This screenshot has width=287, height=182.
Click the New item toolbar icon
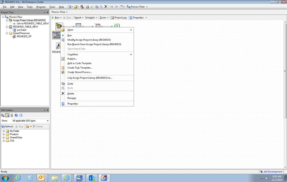[70, 7]
